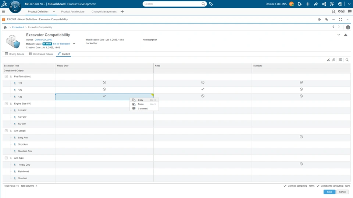Toggle Heavy Duty cell for fuel 130
353x198 pixels.
pos(104,97)
